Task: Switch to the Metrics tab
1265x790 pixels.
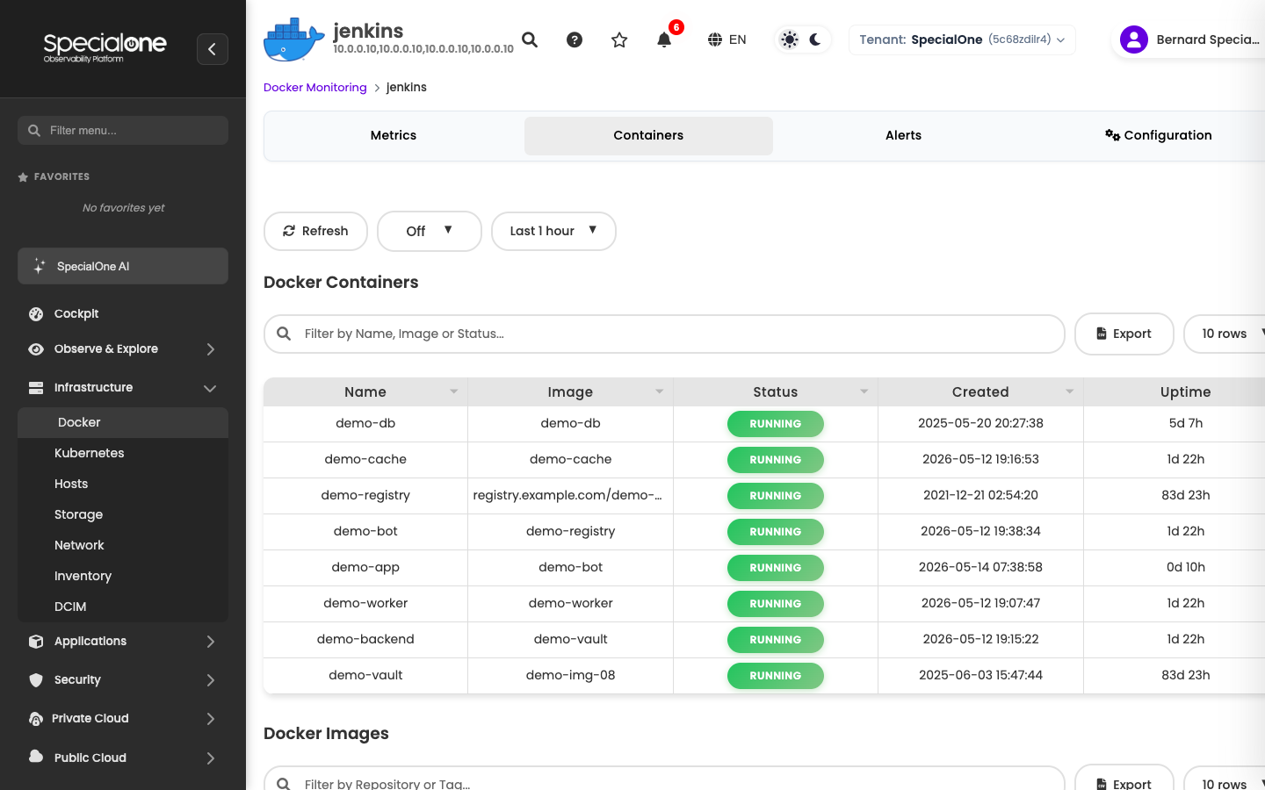Action: pos(394,135)
